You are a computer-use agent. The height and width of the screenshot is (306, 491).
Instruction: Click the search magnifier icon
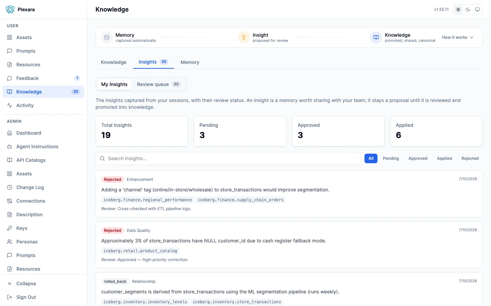102,158
